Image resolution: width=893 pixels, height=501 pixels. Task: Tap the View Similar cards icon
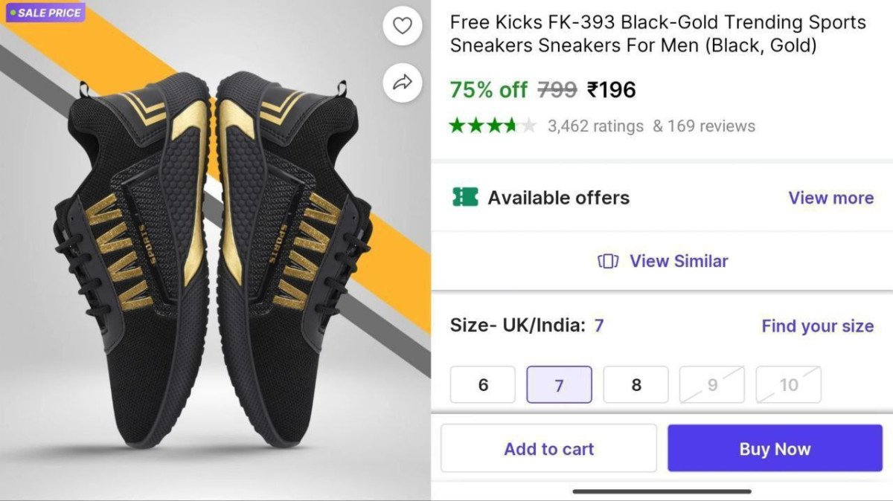coord(608,261)
